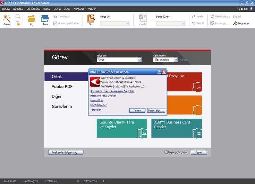Open the ABBYY Business Card Reader tile

tap(177, 128)
